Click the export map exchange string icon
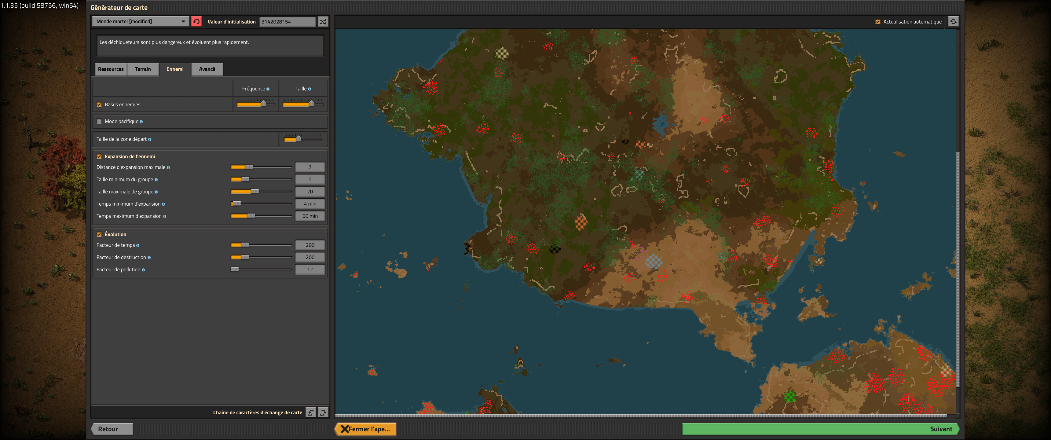1051x440 pixels. click(x=323, y=412)
